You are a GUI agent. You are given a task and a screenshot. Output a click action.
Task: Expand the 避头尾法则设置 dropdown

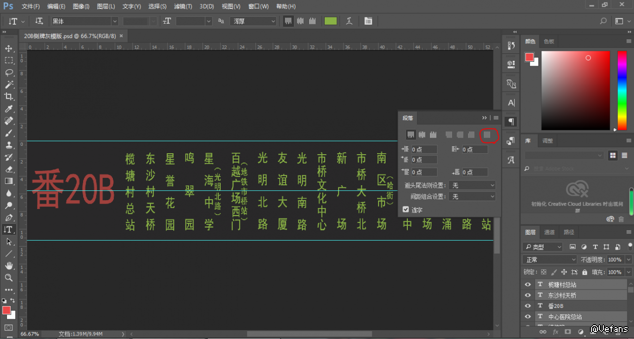pyautogui.click(x=472, y=185)
